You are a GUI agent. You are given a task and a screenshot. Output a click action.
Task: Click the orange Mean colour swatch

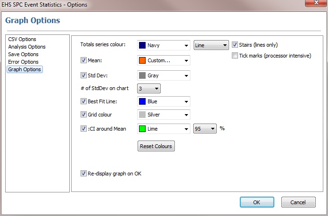pos(142,60)
